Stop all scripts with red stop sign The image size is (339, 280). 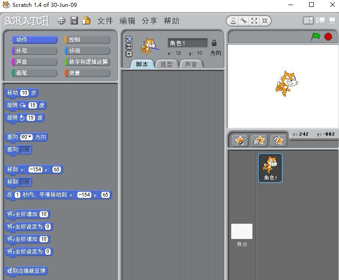tap(328, 37)
